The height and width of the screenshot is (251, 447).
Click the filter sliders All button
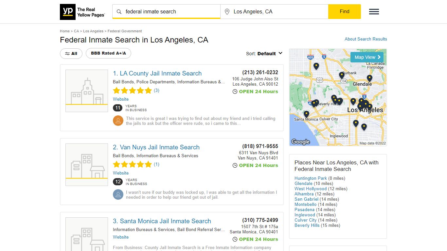tap(71, 54)
